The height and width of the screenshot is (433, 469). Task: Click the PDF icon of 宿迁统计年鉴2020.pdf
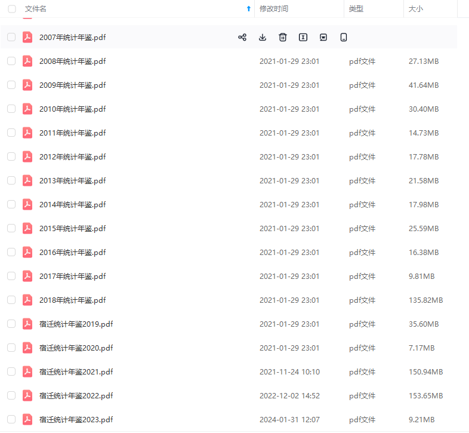point(27,348)
